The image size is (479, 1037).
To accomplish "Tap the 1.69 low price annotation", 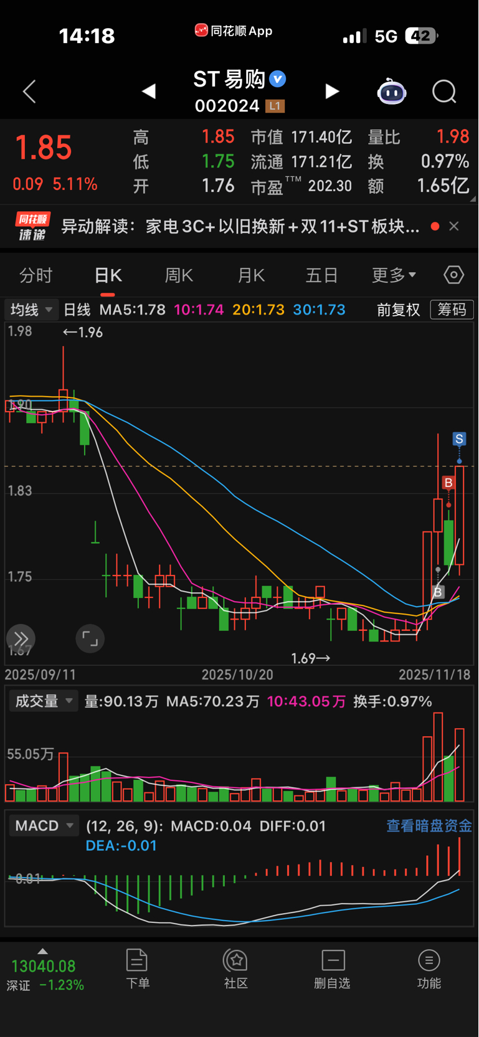I will coord(311,658).
